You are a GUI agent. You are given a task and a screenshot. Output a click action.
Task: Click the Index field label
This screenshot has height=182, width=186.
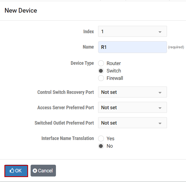(88, 32)
